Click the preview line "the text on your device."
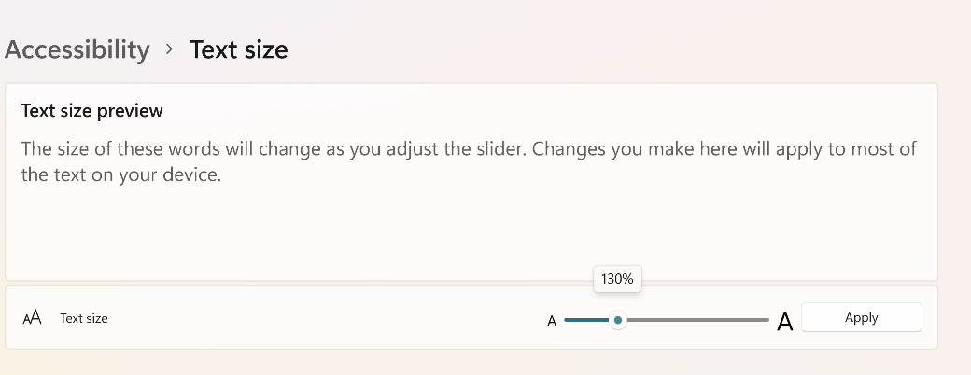This screenshot has width=971, height=375. (120, 174)
